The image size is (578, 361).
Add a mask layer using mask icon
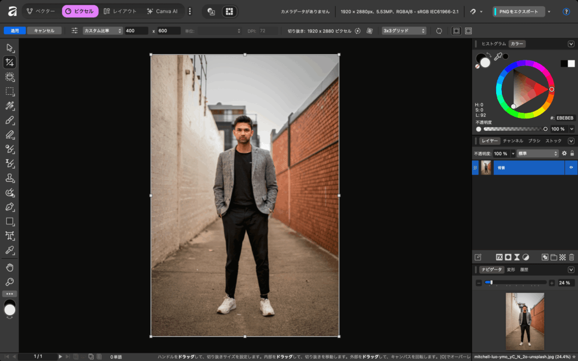(x=508, y=257)
